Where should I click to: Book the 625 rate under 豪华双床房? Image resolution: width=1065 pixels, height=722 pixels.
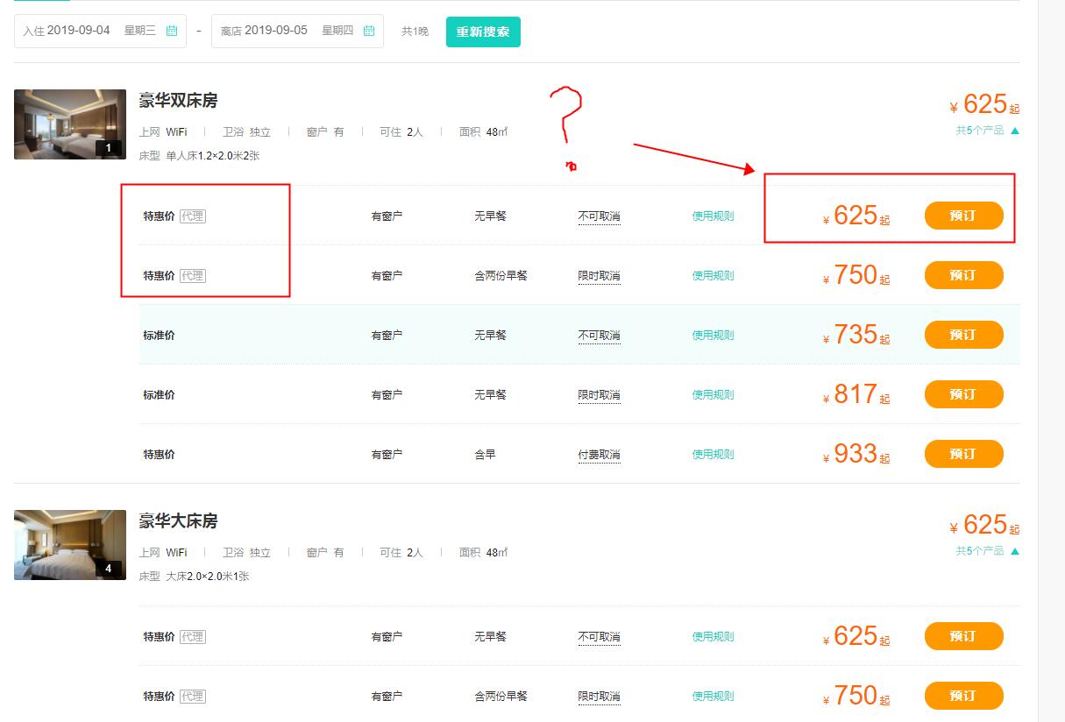[963, 216]
